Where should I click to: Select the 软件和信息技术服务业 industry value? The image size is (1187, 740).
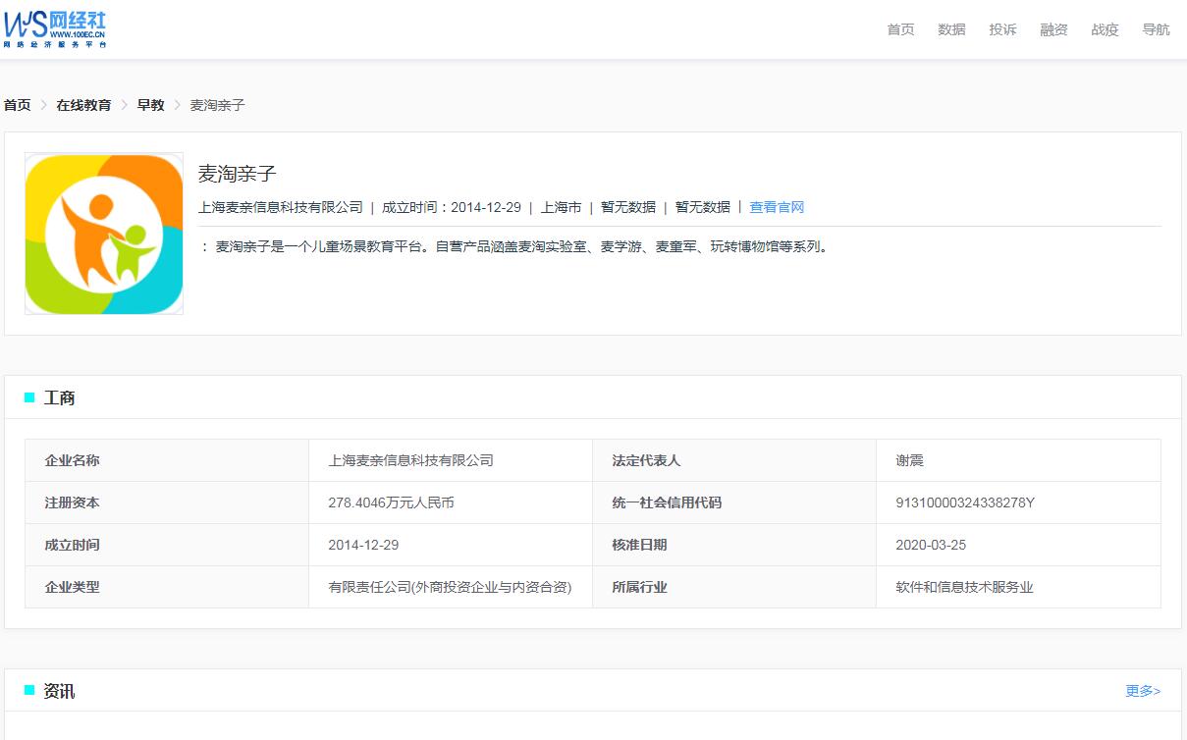[964, 587]
